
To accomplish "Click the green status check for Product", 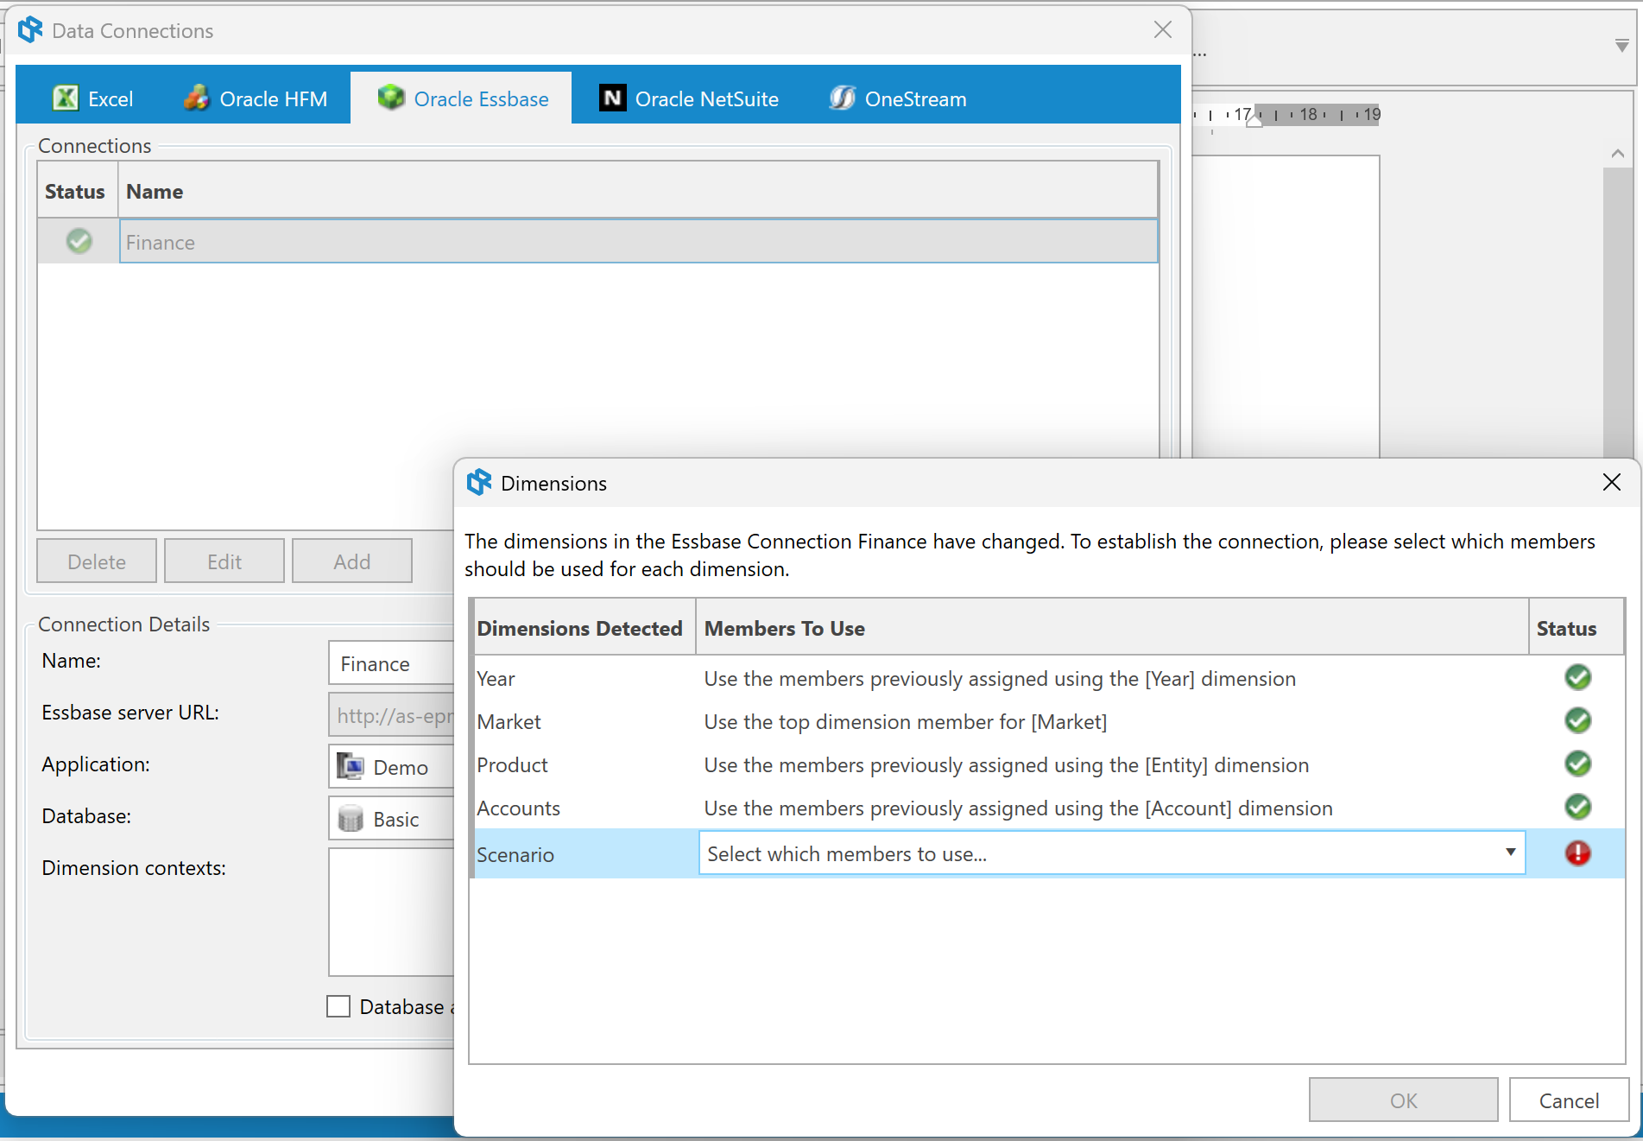I will 1578,764.
